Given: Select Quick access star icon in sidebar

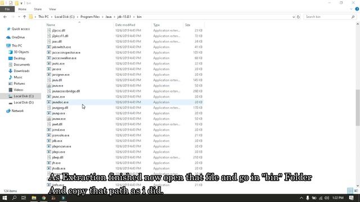Looking at the screenshot, I should [8, 29].
